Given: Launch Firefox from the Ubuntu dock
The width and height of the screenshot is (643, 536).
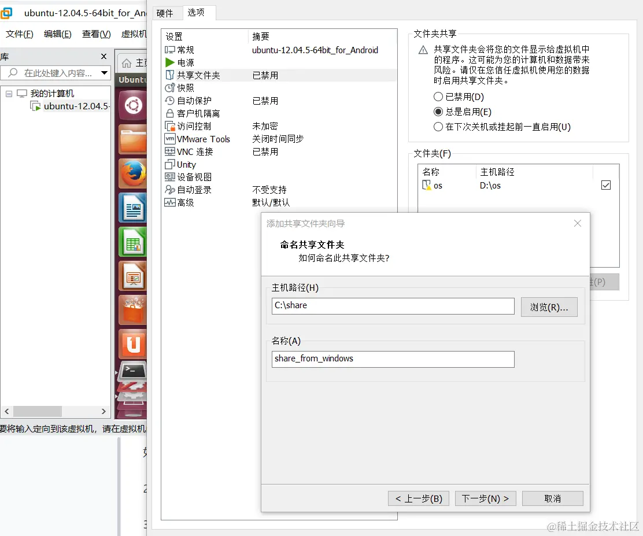Looking at the screenshot, I should click(133, 173).
